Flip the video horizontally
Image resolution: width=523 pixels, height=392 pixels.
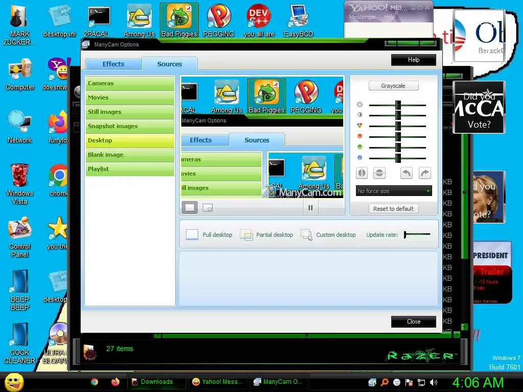(362, 174)
